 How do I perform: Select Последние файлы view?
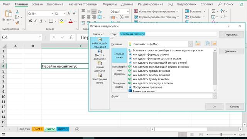(x=119, y=85)
